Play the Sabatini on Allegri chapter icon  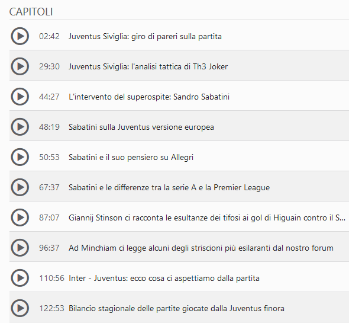(x=20, y=157)
